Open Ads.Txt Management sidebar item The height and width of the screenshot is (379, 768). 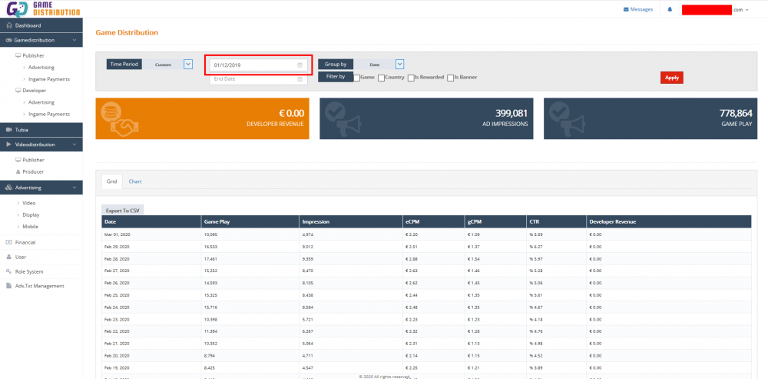41,286
